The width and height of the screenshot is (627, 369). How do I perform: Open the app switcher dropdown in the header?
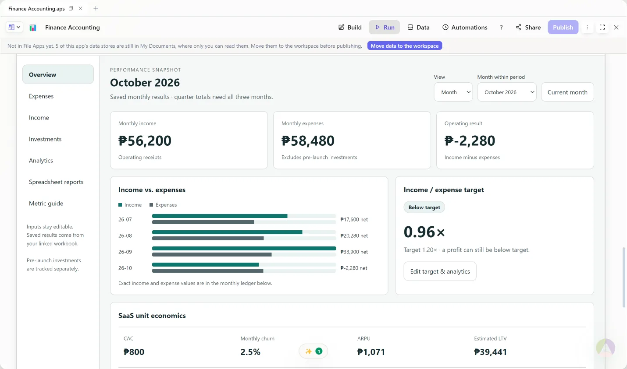tap(14, 27)
